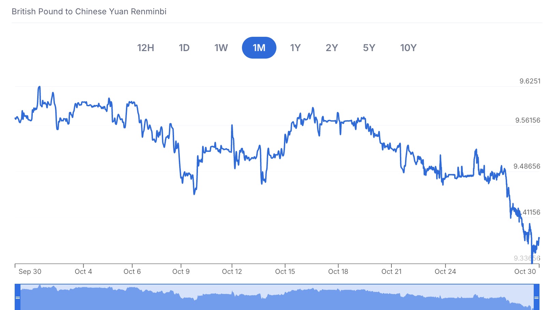Viewport: 546px width, 310px height.
Task: Click the 9.48656 price level label
Action: point(527,166)
